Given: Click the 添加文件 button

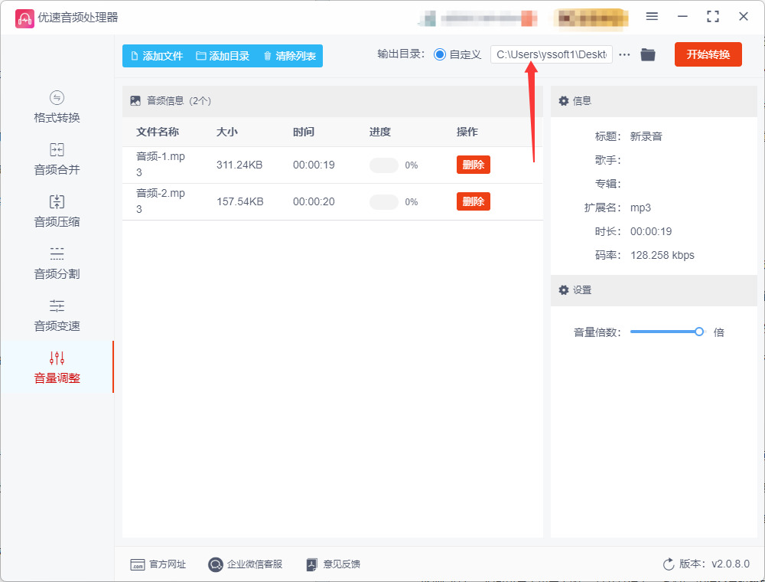Looking at the screenshot, I should [x=157, y=56].
